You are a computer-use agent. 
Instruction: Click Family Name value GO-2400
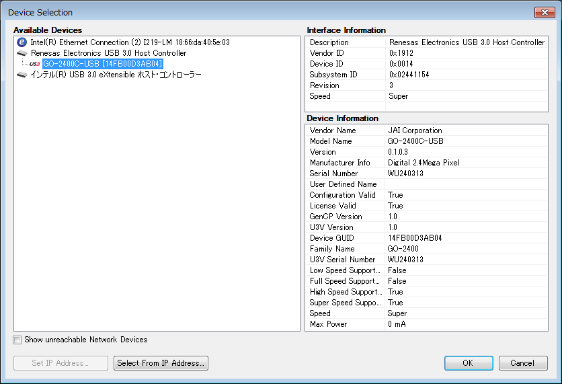coord(403,249)
